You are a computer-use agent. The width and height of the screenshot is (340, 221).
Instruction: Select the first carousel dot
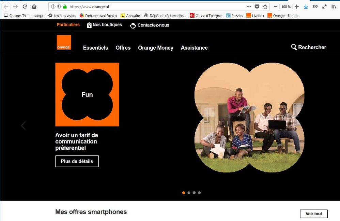click(x=184, y=193)
